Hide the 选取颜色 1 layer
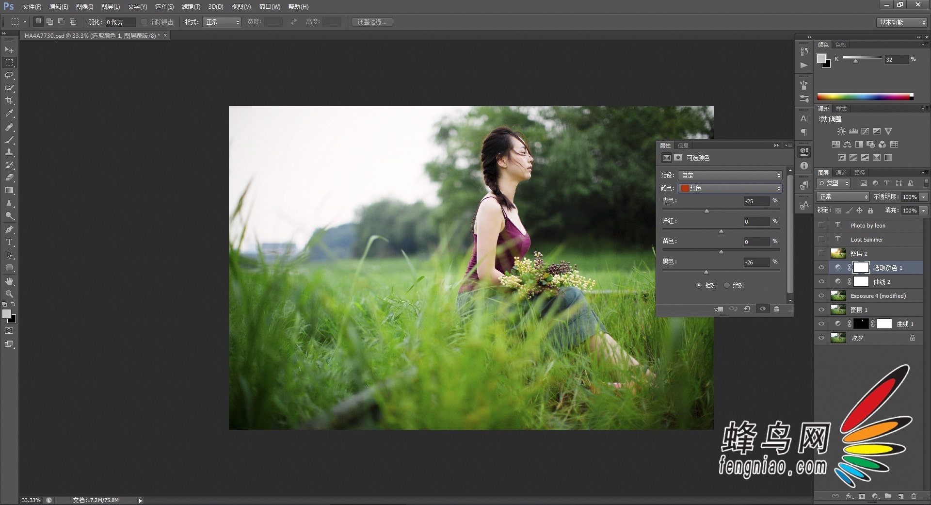This screenshot has width=931, height=505. [x=821, y=268]
